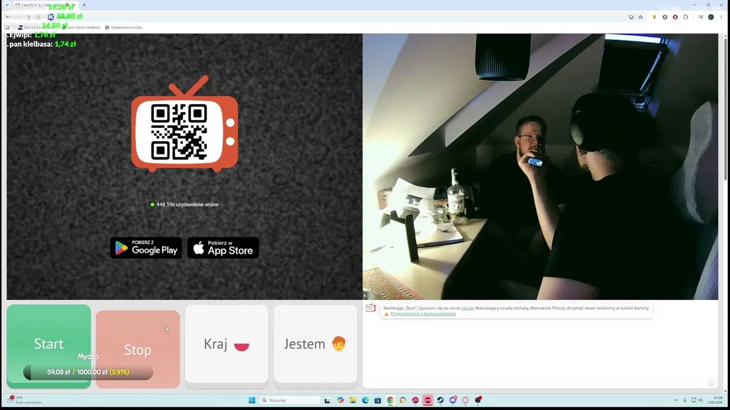
Task: Open Google Chrome from the taskbar
Action: point(390,400)
